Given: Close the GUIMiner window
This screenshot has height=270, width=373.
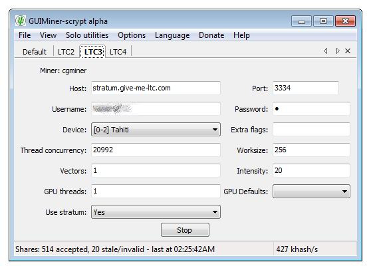Looking at the screenshot, I should click(x=345, y=21).
